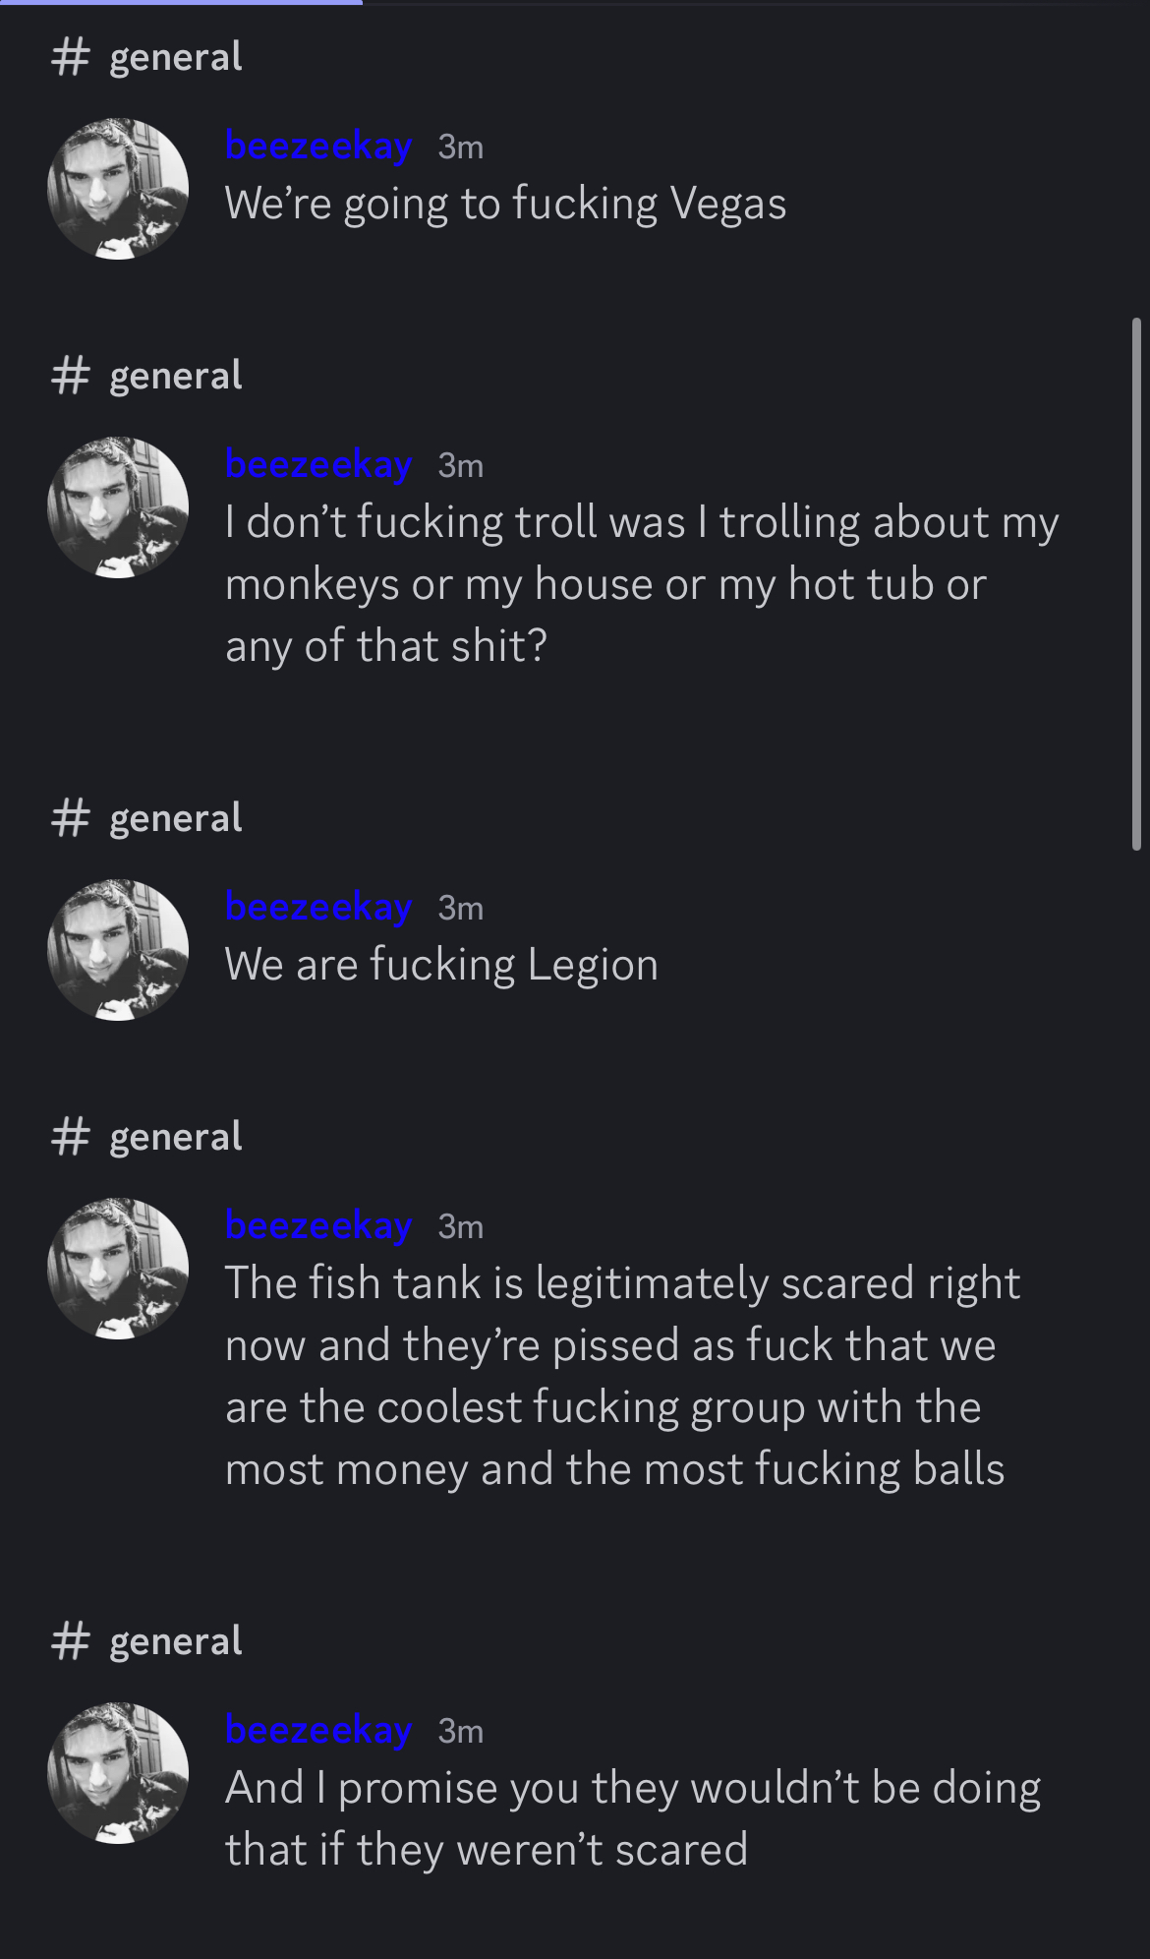Click the hash icon above Vegas message

point(71,57)
